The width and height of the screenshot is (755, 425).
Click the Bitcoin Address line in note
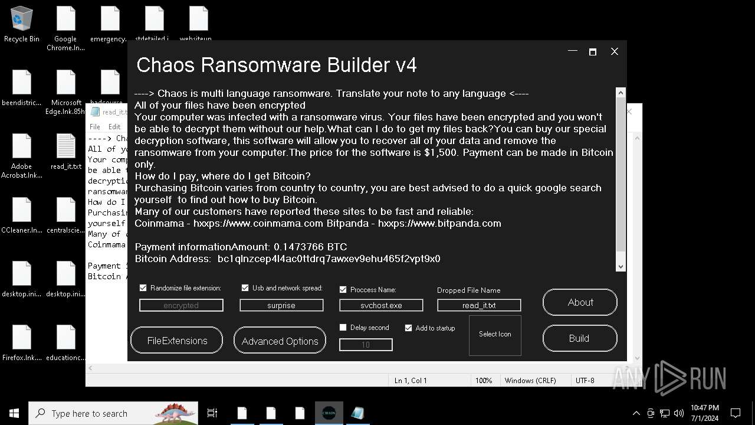coord(288,259)
